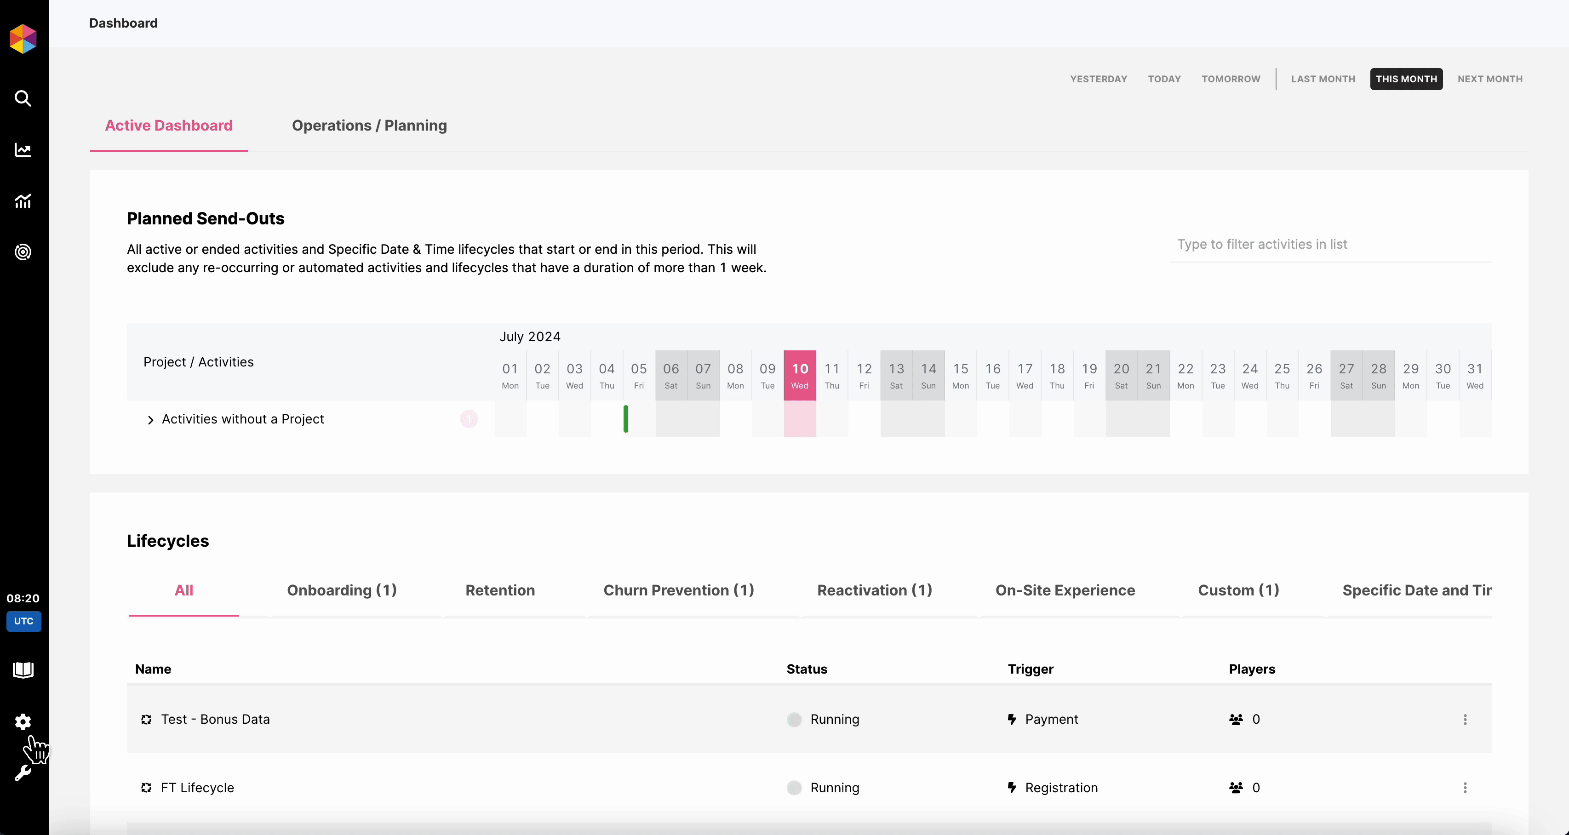This screenshot has width=1569, height=835.
Task: Select the Churn Prevention (1) tab
Action: (679, 590)
